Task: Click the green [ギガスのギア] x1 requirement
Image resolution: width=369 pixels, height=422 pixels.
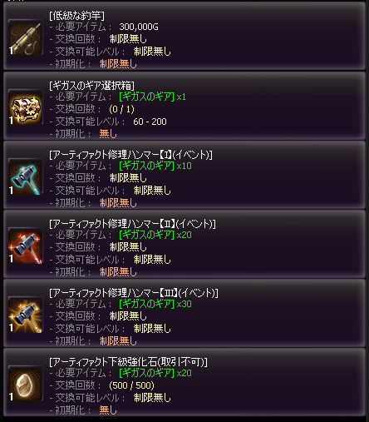Action: coord(152,97)
